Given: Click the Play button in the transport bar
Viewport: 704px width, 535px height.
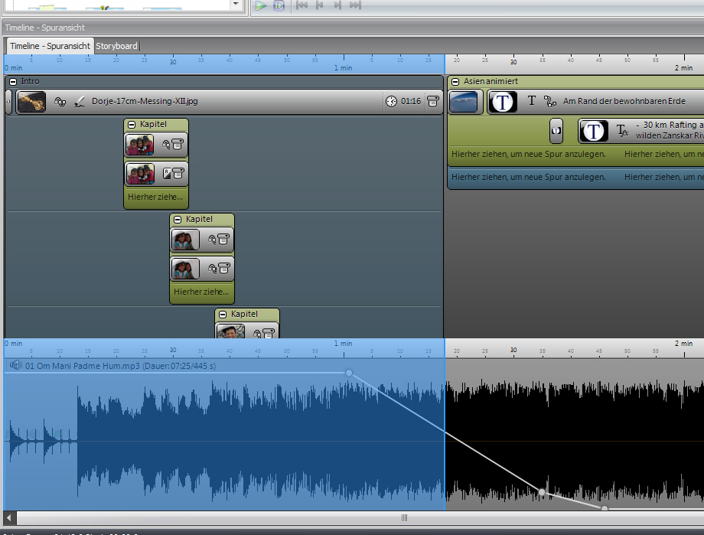Looking at the screenshot, I should pyautogui.click(x=261, y=6).
